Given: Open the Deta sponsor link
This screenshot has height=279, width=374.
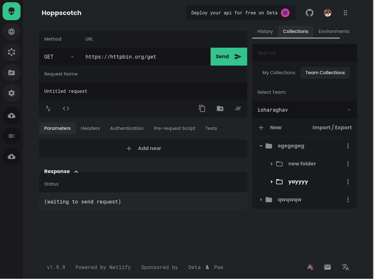Looking at the screenshot, I should 195,267.
